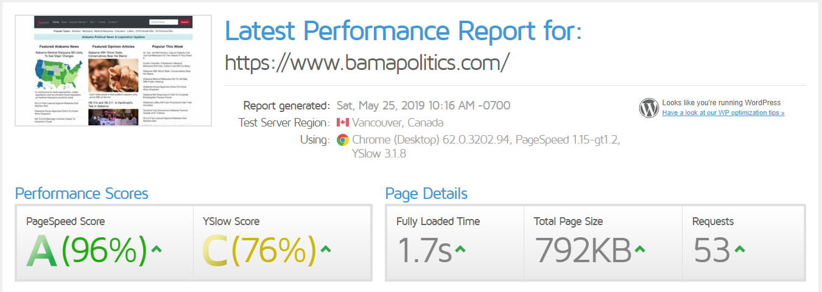
Task: Click the 53 requests value
Action: point(712,250)
